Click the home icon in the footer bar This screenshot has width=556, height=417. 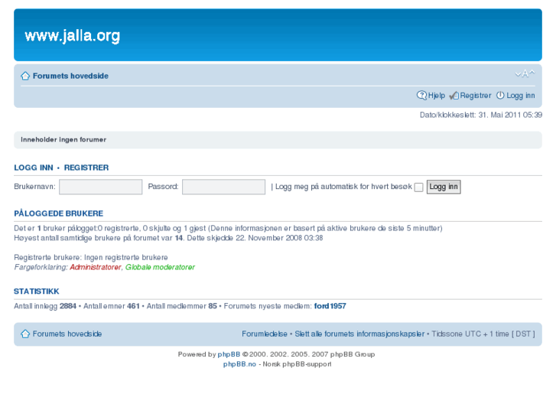[25, 334]
